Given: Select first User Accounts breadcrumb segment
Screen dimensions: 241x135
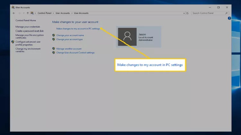Looking at the screenshot, I should [x=63, y=13].
